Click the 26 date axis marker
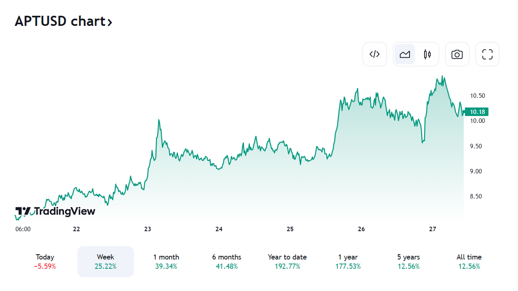This screenshot has height=291, width=518. pos(361,229)
